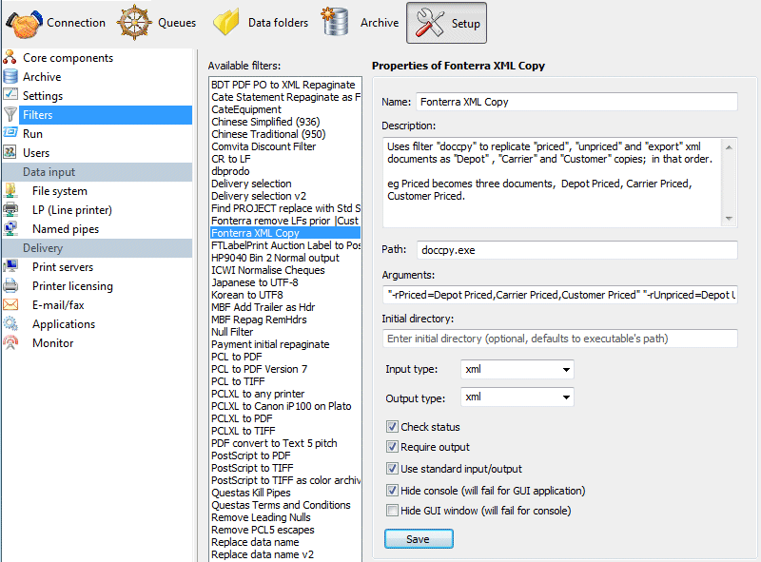
Task: Click the Named pipes icon
Action: 10,228
